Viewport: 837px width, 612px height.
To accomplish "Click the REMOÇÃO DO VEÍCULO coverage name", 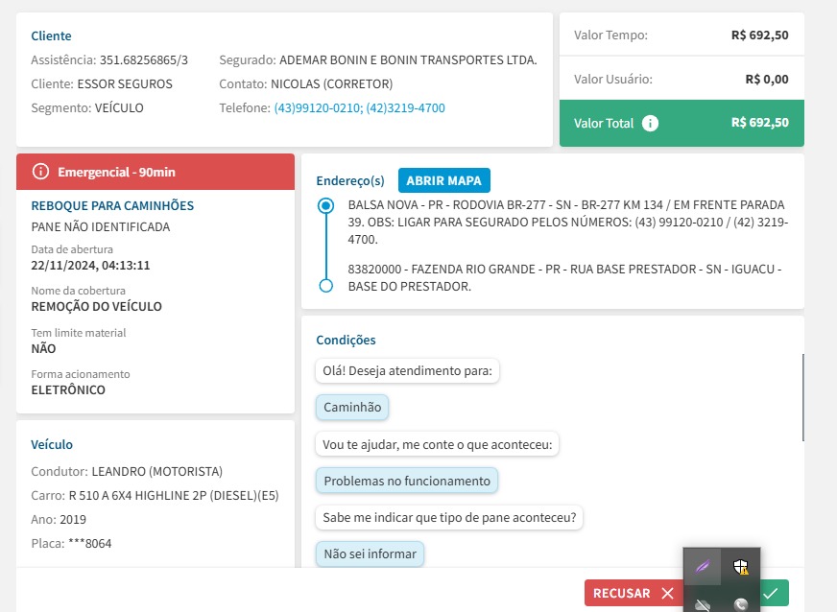I will [x=96, y=306].
